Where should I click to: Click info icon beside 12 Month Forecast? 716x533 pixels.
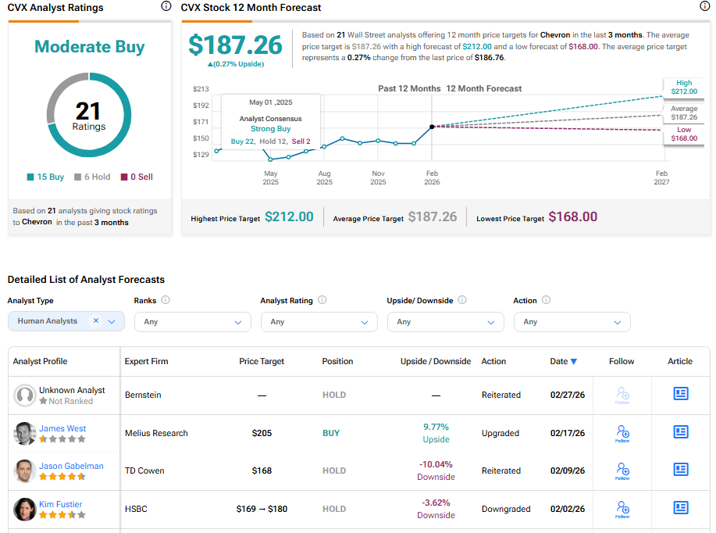(705, 6)
